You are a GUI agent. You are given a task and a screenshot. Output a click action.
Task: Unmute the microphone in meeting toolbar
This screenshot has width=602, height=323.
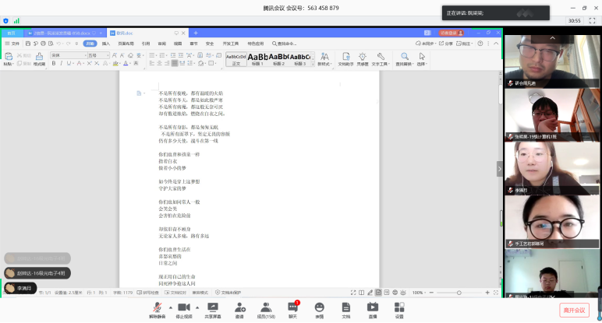[x=157, y=307]
